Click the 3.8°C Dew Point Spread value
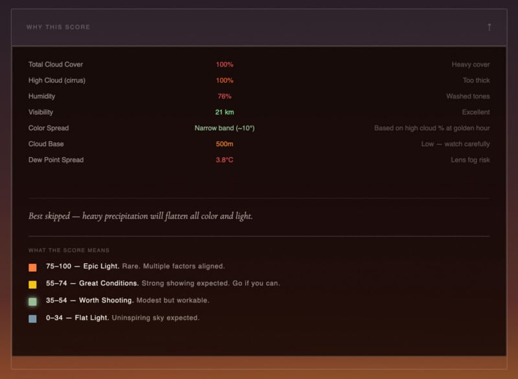This screenshot has width=518, height=379. click(x=225, y=160)
